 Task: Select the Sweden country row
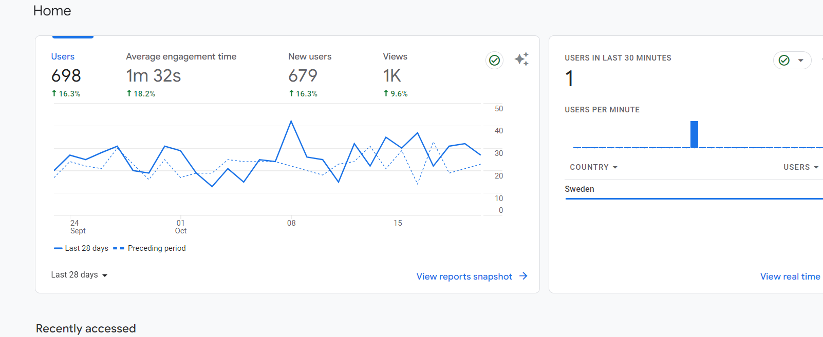[694, 189]
